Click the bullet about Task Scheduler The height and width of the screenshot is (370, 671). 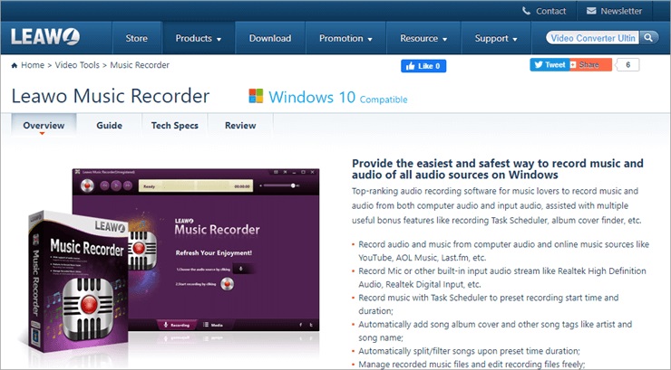coord(488,304)
